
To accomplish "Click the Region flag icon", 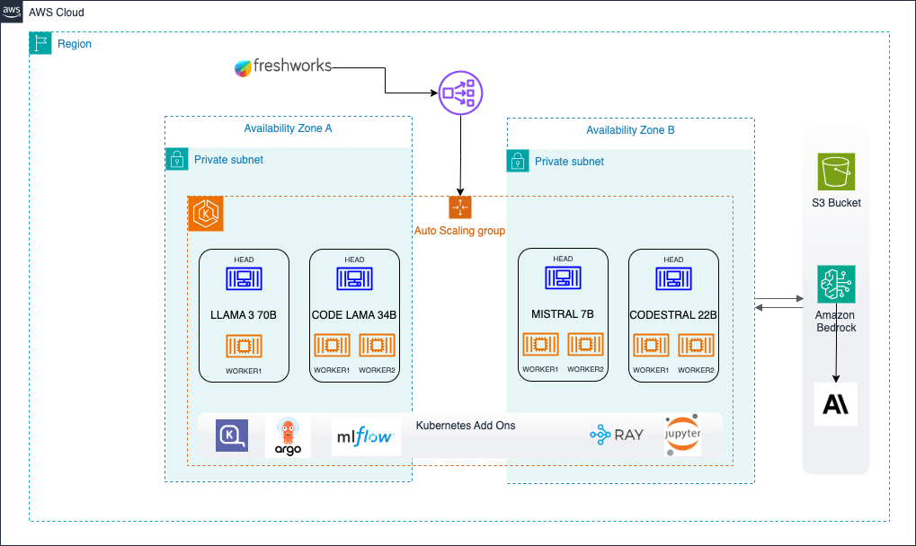I will pyautogui.click(x=40, y=43).
